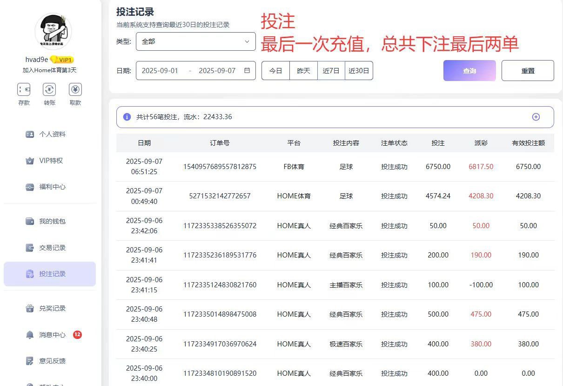Select the 今日 date filter

(276, 71)
